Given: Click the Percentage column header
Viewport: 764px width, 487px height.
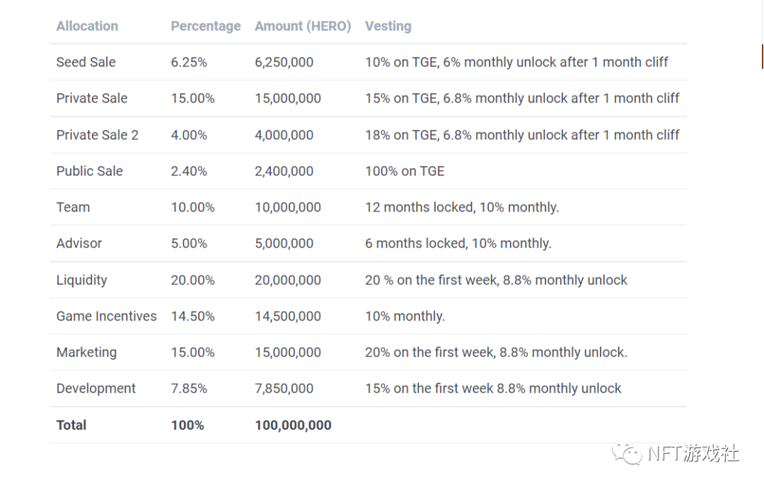Looking at the screenshot, I should tap(205, 26).
